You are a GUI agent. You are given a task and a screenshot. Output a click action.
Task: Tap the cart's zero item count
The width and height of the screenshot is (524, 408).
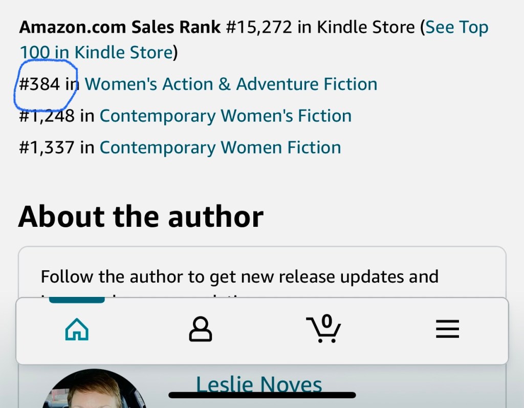coord(327,321)
